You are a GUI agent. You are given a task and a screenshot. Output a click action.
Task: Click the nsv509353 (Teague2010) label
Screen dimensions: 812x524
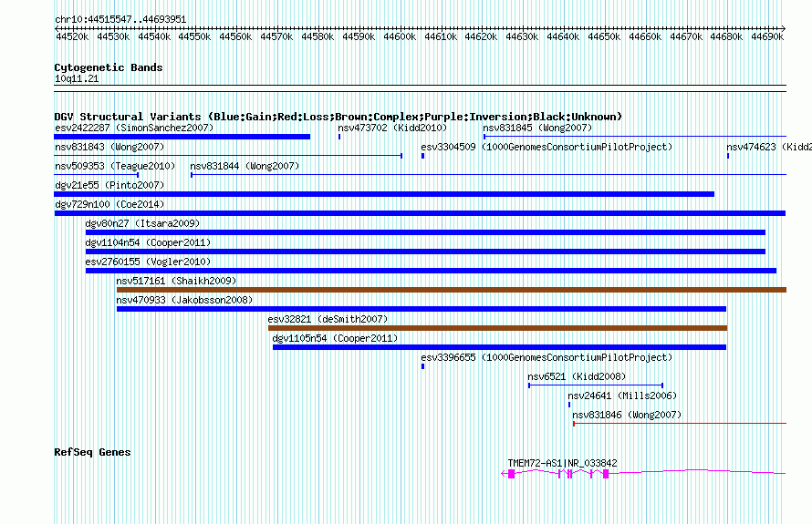pos(115,166)
